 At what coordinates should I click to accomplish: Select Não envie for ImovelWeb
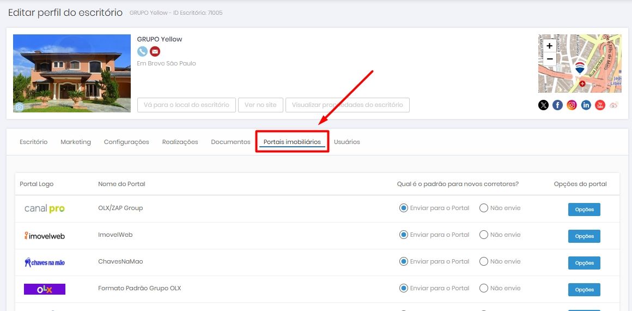484,235
